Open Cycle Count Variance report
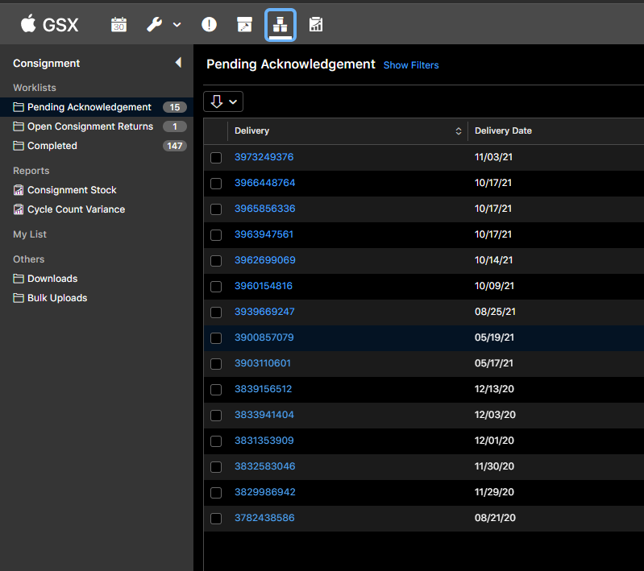Viewport: 644px width, 571px height. (76, 209)
